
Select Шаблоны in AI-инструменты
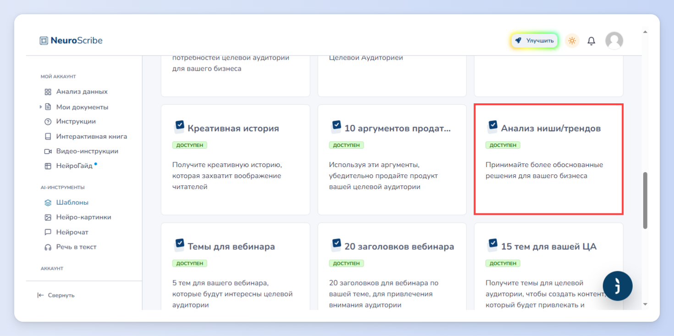72,202
